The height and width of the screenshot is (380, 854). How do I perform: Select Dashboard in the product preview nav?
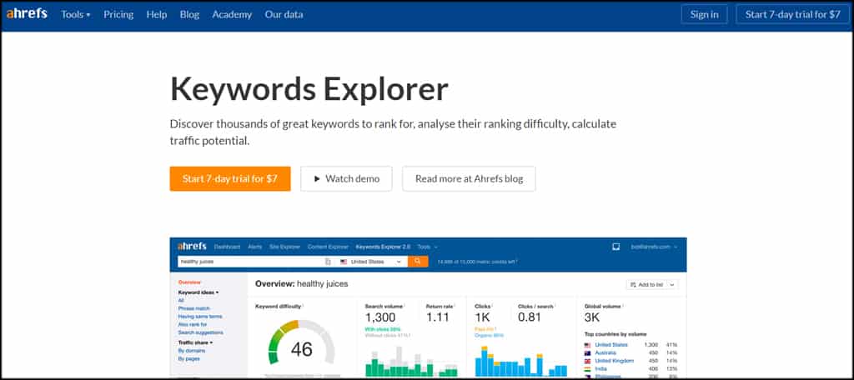227,247
